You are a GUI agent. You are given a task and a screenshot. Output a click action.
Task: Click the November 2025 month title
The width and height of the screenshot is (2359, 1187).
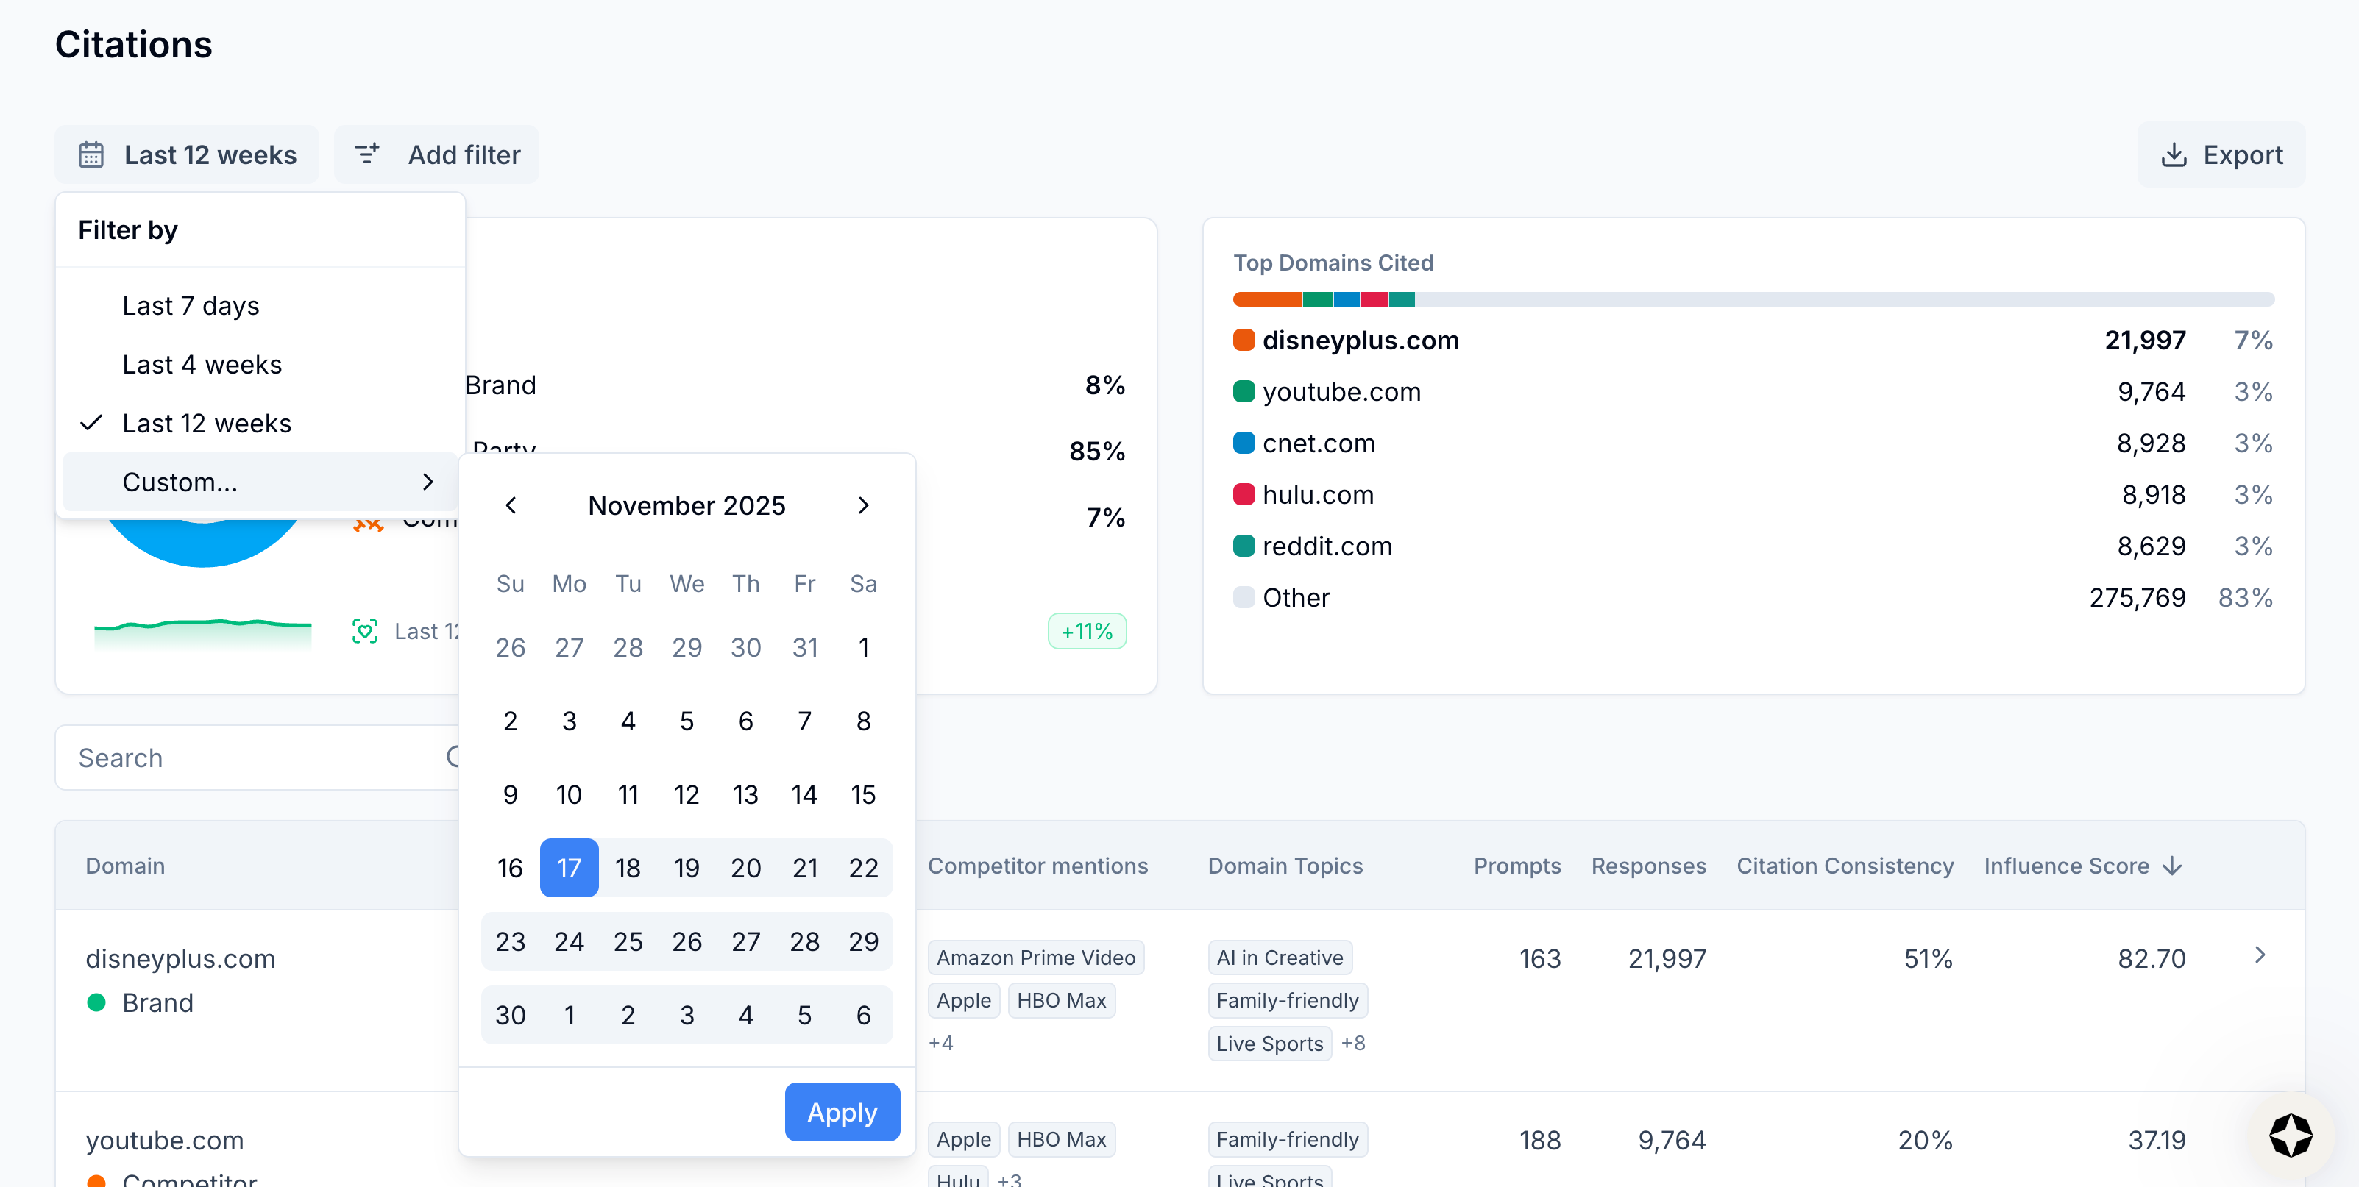[687, 506]
